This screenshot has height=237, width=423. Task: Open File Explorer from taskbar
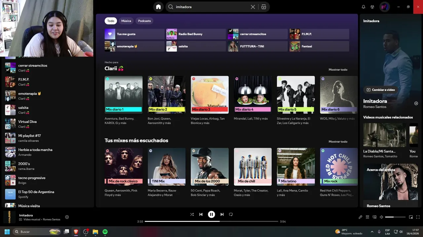coord(96,232)
